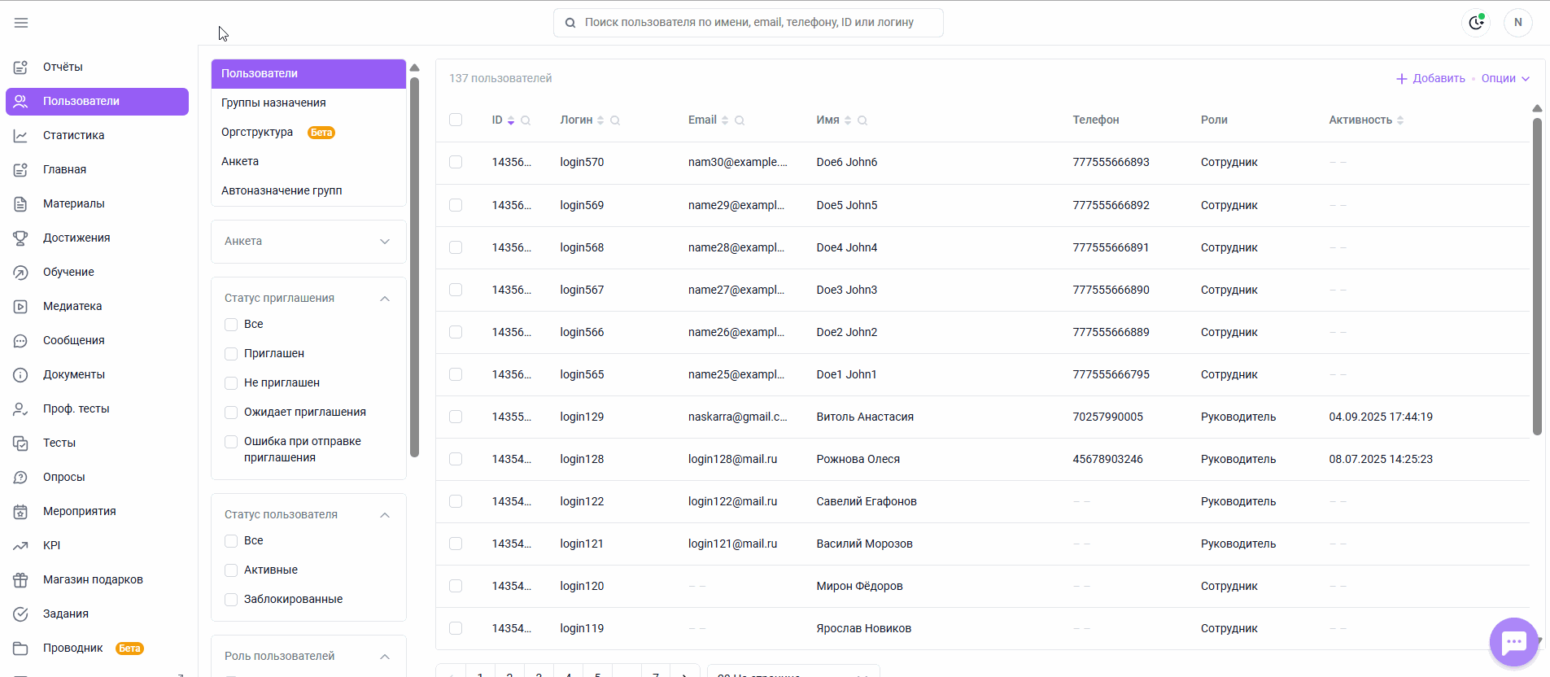Click the Медиатека play icon
Viewport: 1550px width, 677px height.
[x=21, y=306]
